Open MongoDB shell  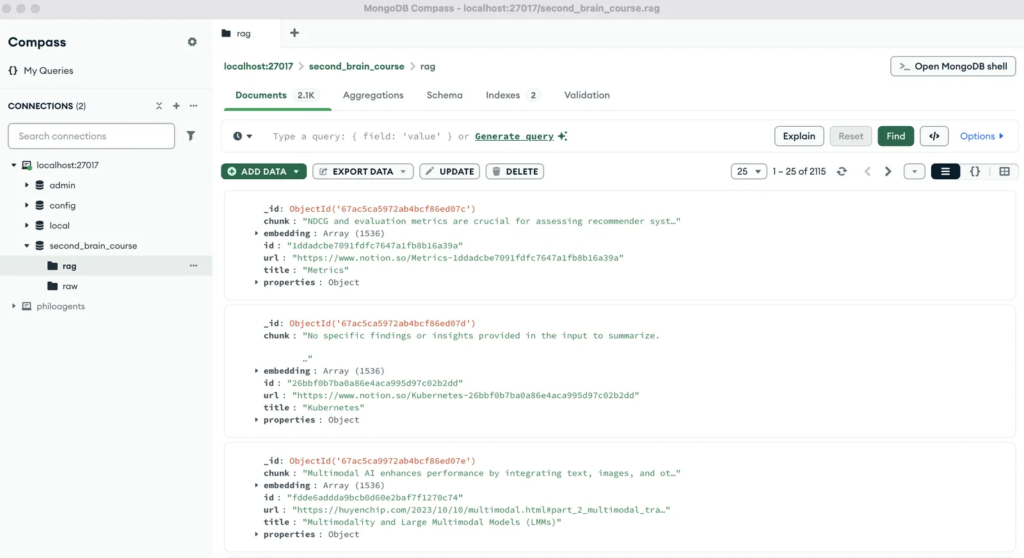click(x=953, y=66)
